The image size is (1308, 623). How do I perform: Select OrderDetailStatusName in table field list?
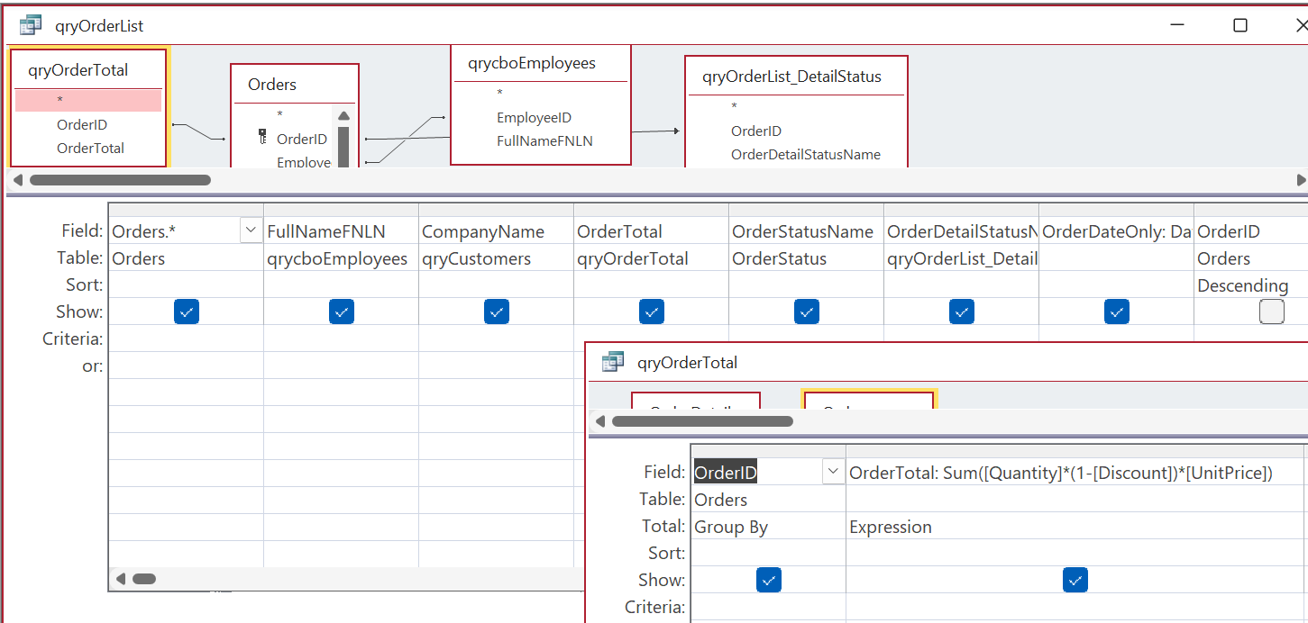point(806,155)
